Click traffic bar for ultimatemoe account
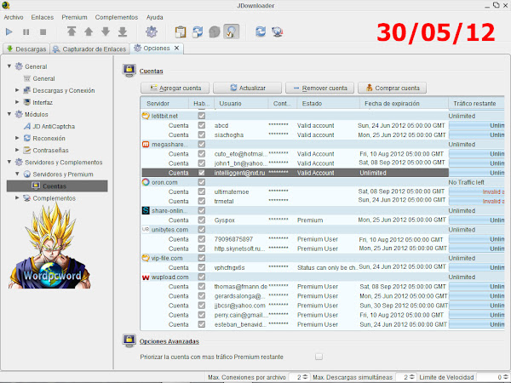511x383 pixels. click(476, 191)
